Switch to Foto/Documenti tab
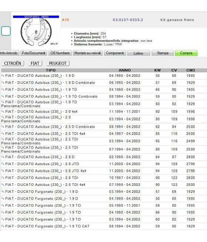207x242 pixels. click(x=34, y=53)
